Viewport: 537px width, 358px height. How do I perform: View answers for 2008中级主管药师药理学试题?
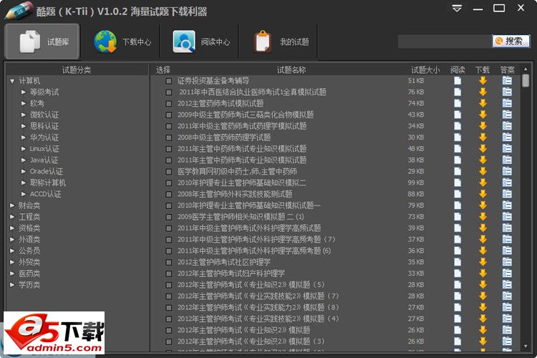pyautogui.click(x=507, y=137)
